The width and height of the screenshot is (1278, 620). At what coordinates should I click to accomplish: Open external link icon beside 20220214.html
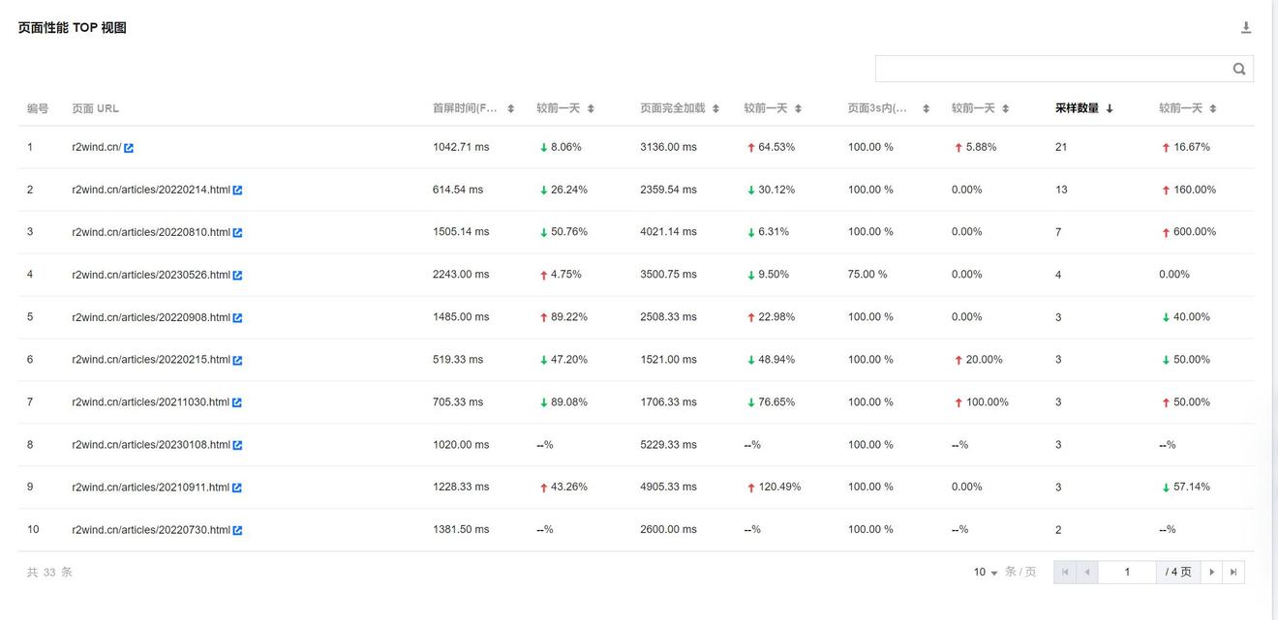(x=236, y=188)
